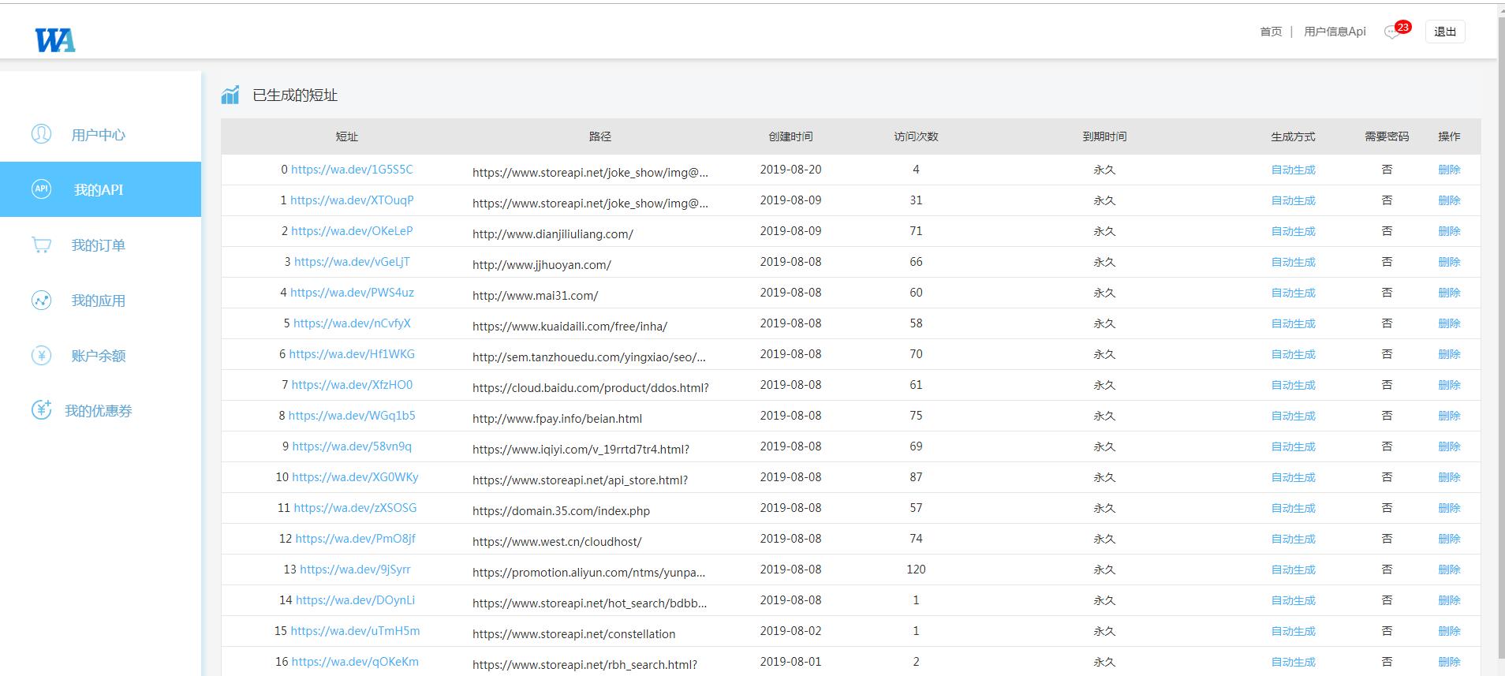Go to 账户余额 menu item
Viewport: 1505px width, 676px height.
(98, 356)
